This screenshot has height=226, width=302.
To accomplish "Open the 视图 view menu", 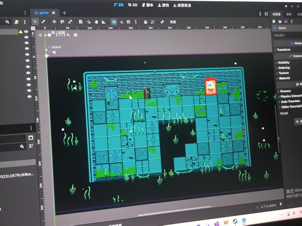I will [173, 22].
